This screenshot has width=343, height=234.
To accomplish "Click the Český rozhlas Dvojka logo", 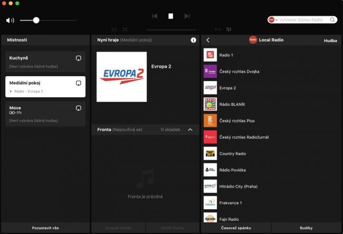I will point(210,72).
